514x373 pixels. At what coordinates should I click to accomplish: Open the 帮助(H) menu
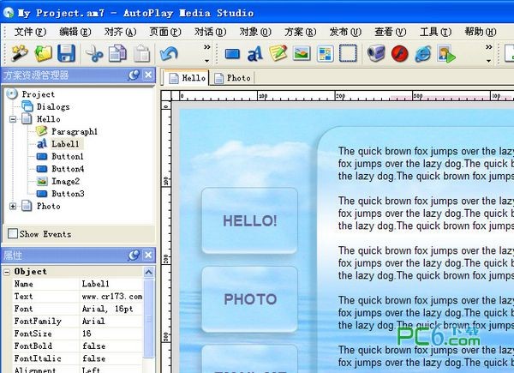[x=481, y=32]
